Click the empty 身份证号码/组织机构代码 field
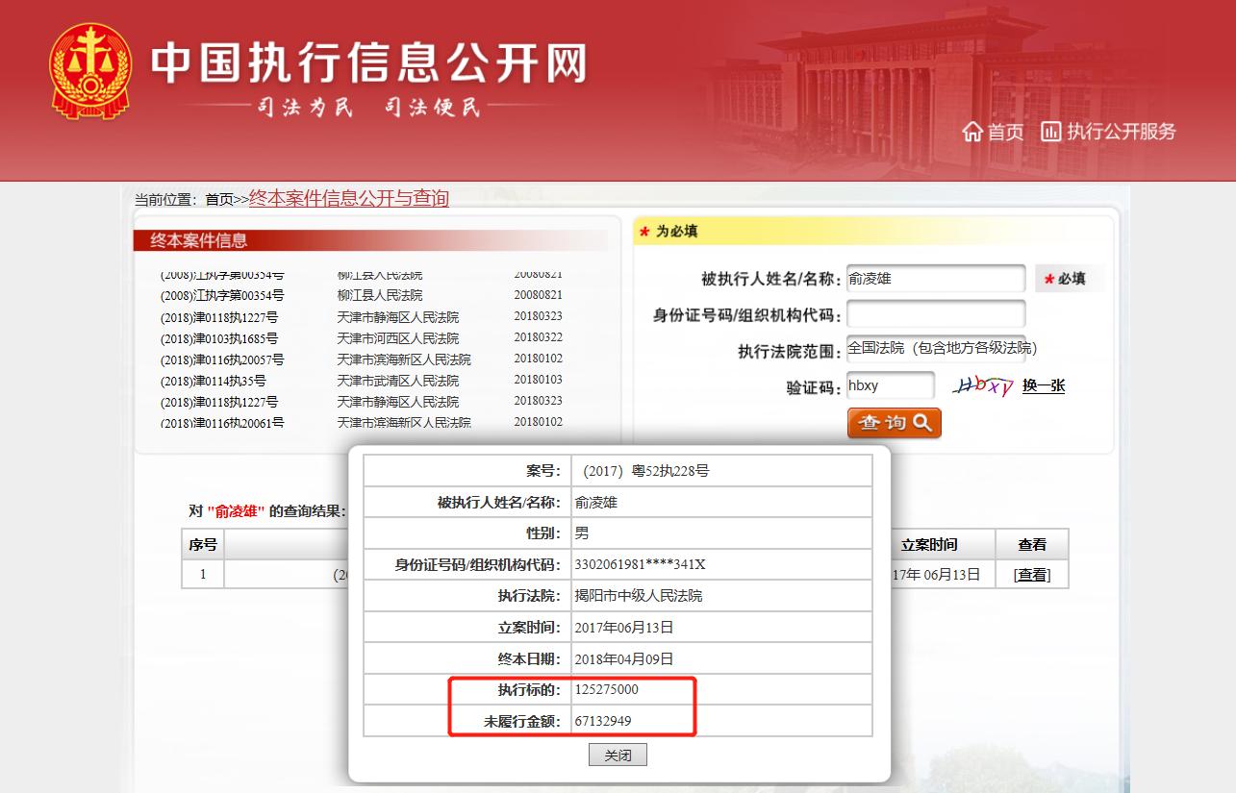 point(936,313)
